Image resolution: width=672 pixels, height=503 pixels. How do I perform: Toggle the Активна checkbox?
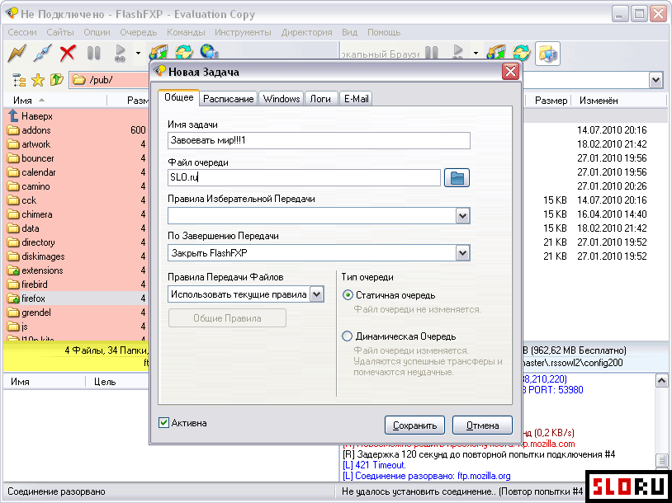pos(163,423)
